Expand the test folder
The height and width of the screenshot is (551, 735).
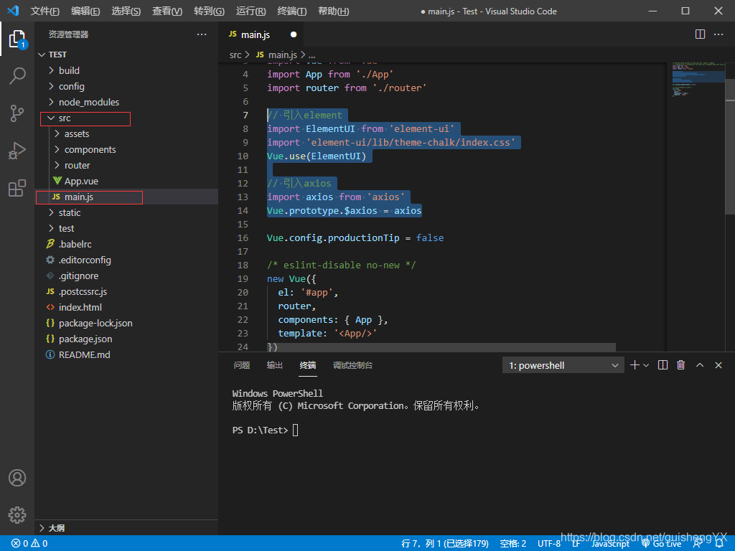[66, 229]
